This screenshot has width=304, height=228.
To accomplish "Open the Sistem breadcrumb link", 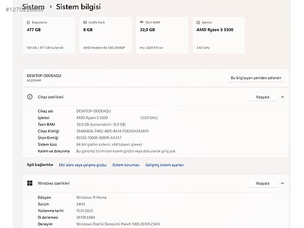I will point(33,7).
